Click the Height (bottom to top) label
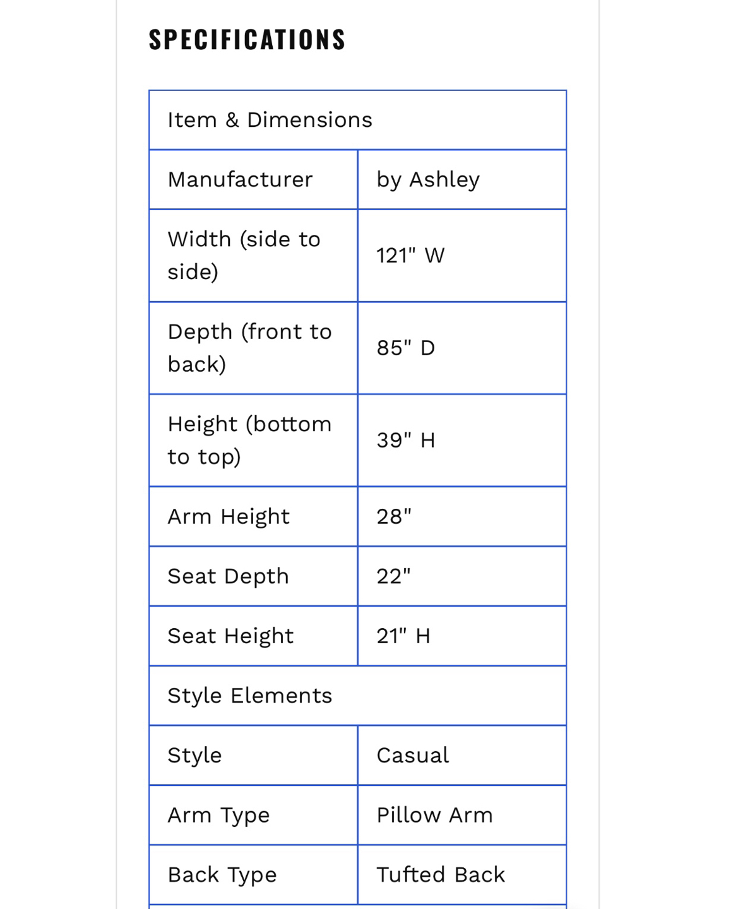Viewport: 738px width, 909px height. [x=249, y=440]
